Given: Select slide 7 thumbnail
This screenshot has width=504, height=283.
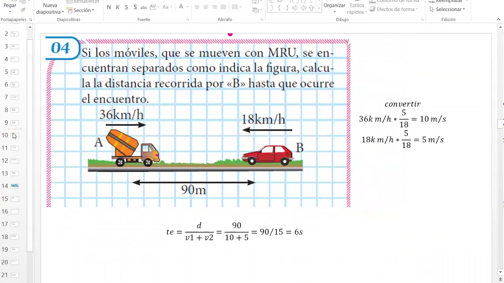Looking at the screenshot, I should pos(15,97).
